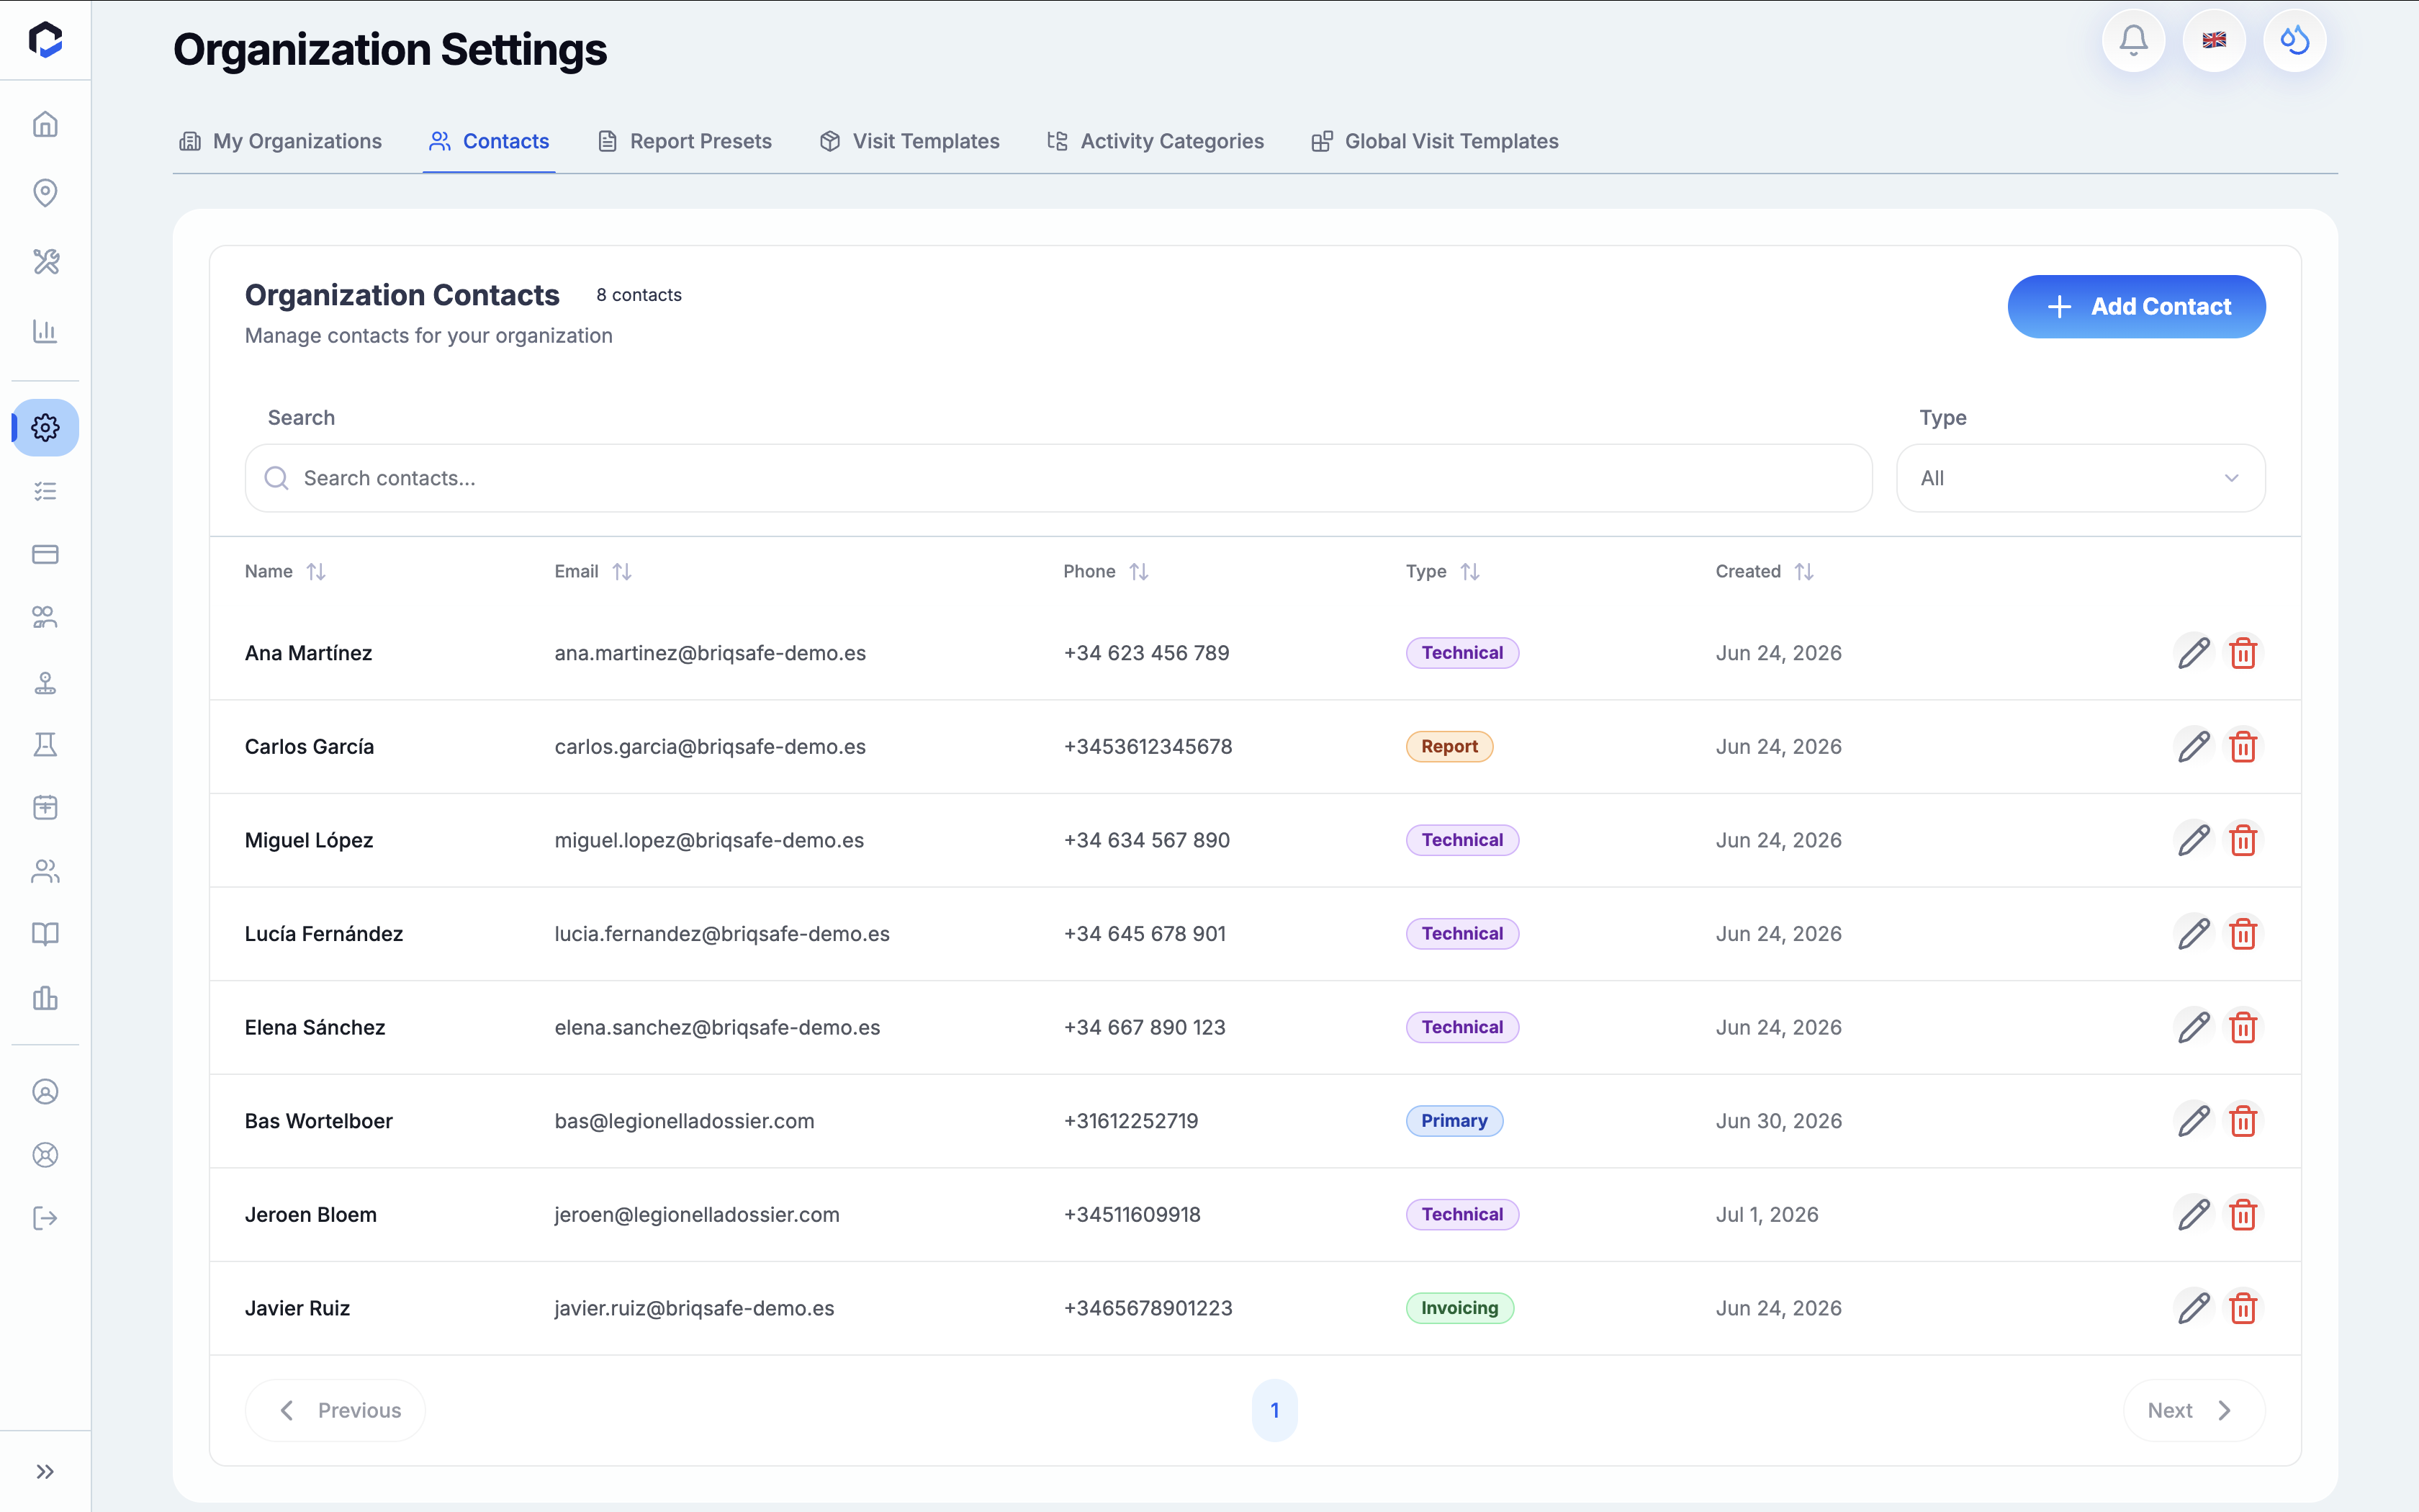Viewport: 2419px width, 1512px height.
Task: Open the calendar plus sidebar icon
Action: pos(45,807)
